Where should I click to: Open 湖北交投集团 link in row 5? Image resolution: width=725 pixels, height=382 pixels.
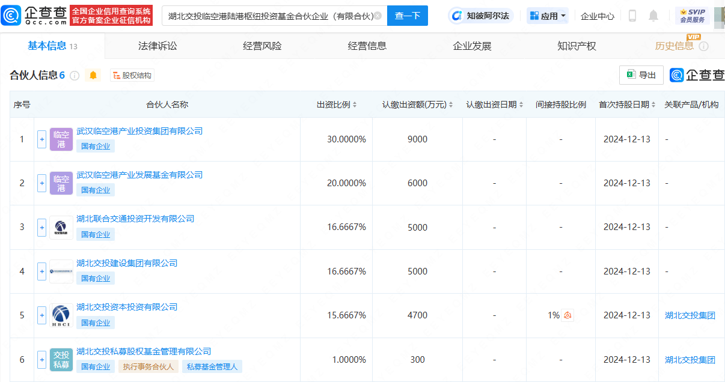[x=690, y=315]
